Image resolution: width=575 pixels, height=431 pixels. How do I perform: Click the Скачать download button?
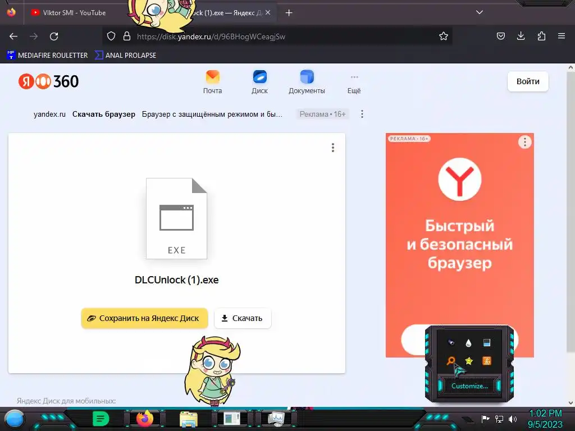[243, 318]
